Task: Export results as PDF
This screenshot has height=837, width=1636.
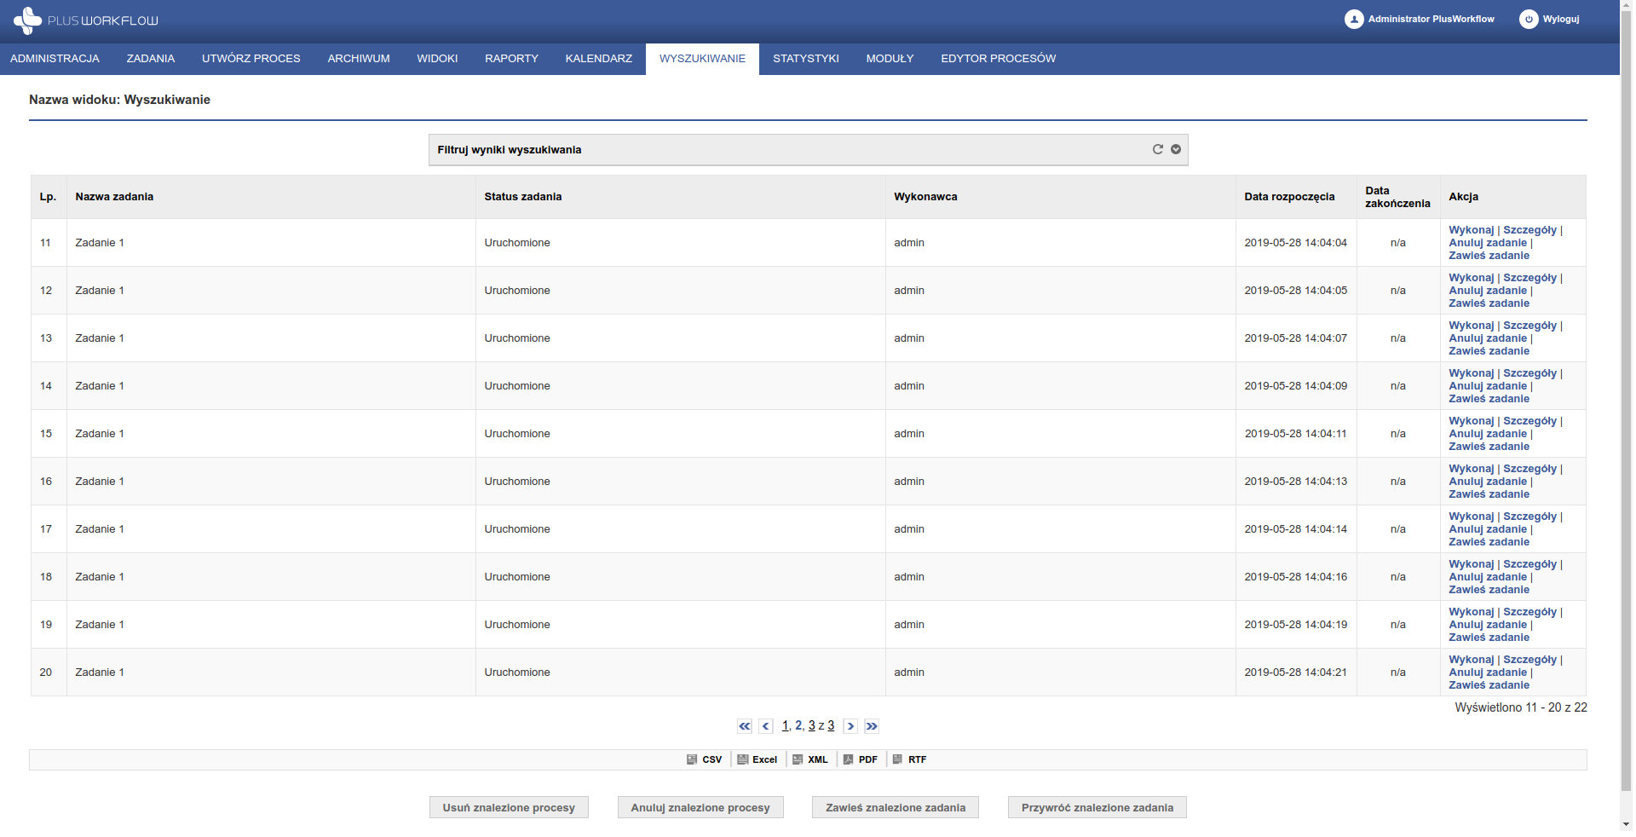Action: (861, 759)
